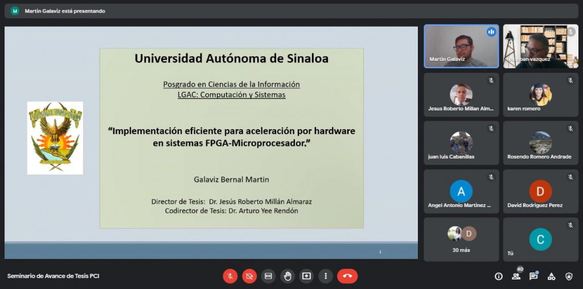Click the university crest logo on slide
Screen dimensions: 583x289
(x=55, y=138)
